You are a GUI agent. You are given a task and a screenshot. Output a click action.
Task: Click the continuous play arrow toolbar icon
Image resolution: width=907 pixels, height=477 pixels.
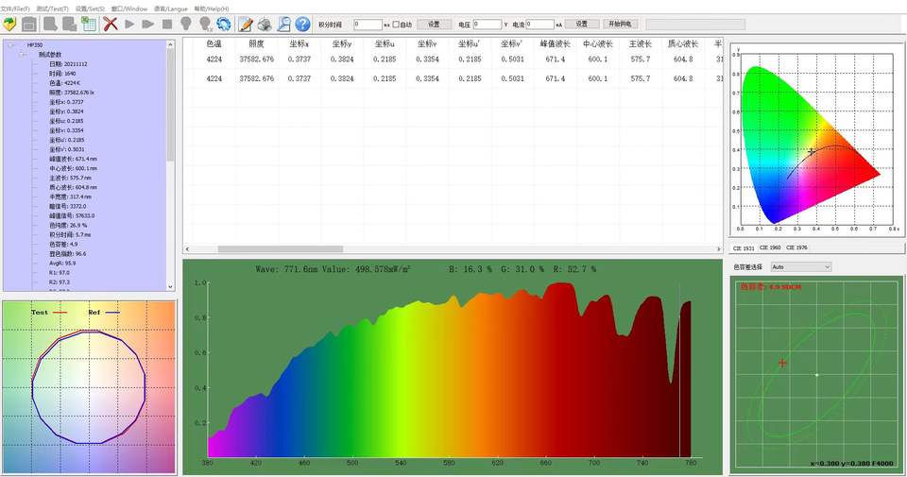point(148,25)
